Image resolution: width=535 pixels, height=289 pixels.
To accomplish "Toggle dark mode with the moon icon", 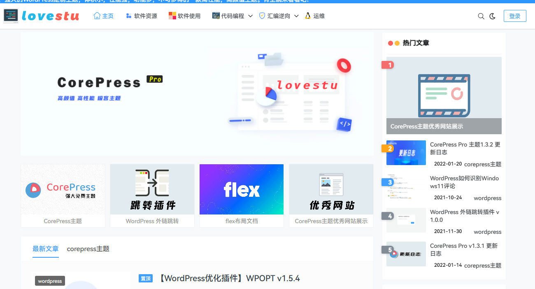I will (x=493, y=16).
